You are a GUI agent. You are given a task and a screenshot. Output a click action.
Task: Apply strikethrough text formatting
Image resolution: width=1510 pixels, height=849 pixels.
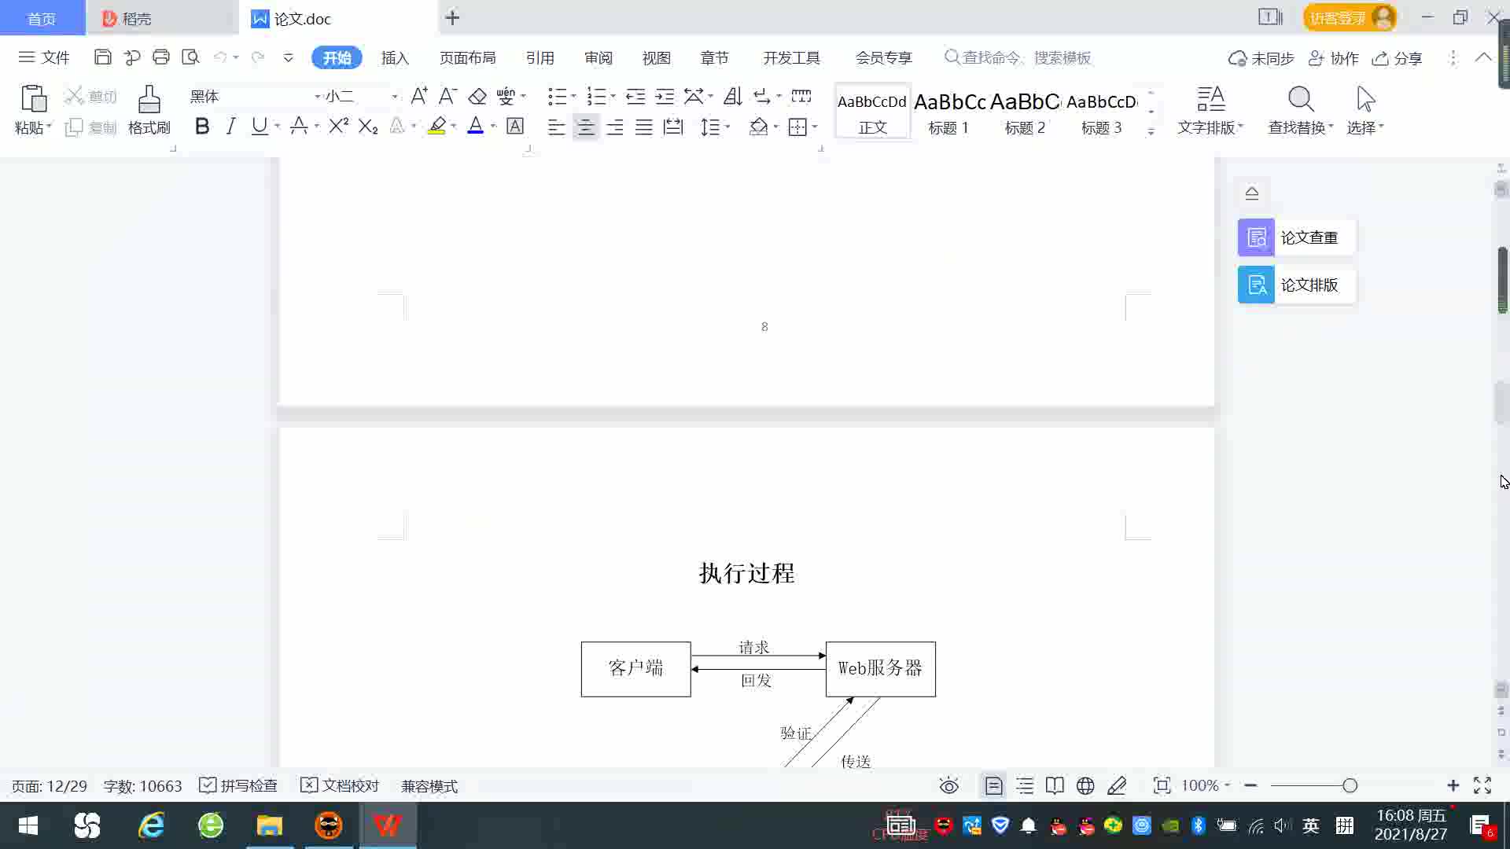coord(298,126)
